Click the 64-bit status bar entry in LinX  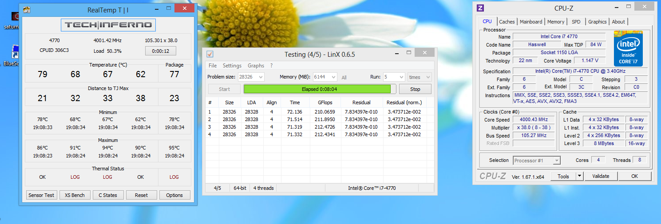240,188
